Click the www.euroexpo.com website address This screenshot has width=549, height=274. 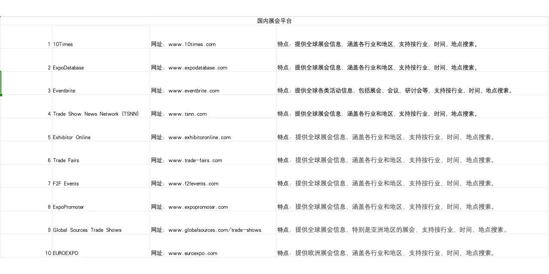point(192,253)
